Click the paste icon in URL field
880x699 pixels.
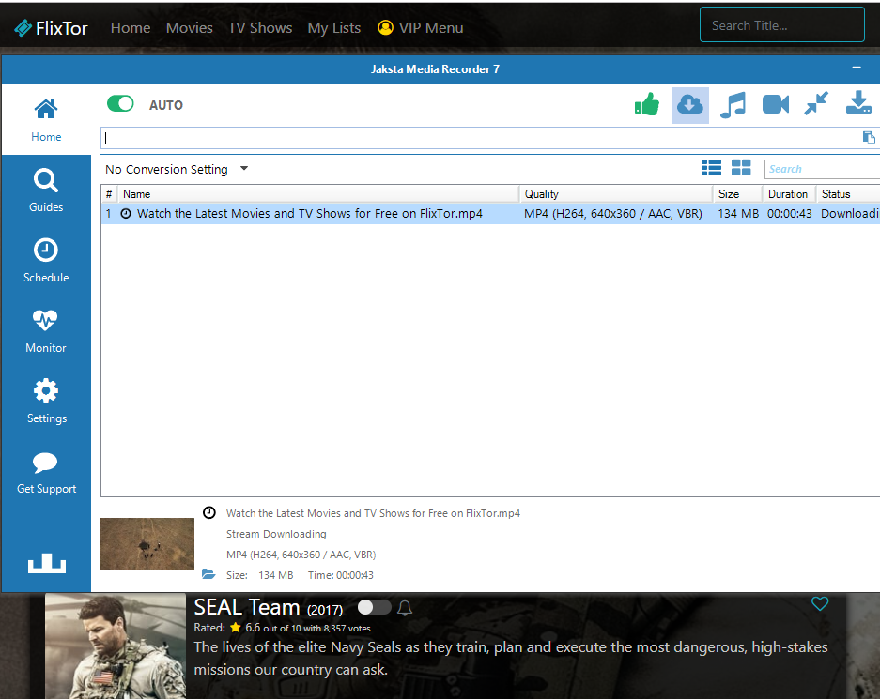pyautogui.click(x=868, y=137)
